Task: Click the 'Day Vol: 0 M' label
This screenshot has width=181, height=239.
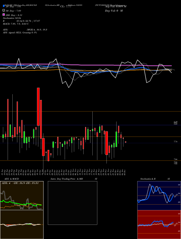Action: 114,11
